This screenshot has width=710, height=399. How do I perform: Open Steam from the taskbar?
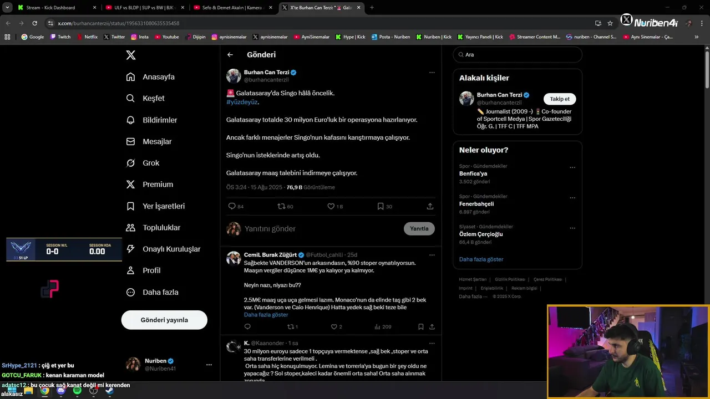click(x=109, y=390)
